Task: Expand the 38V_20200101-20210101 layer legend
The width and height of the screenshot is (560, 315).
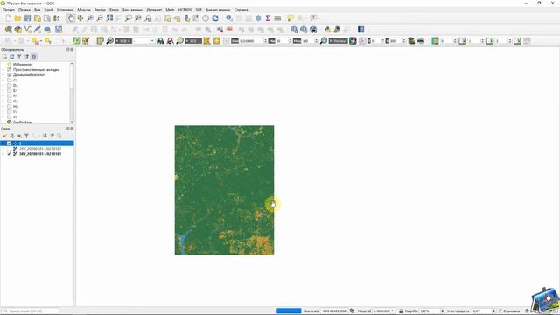Action: tap(3, 154)
